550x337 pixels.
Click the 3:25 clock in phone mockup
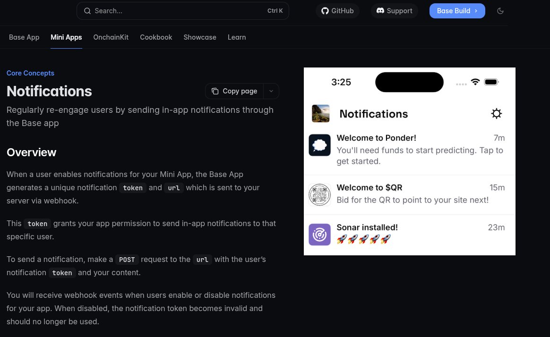point(341,82)
